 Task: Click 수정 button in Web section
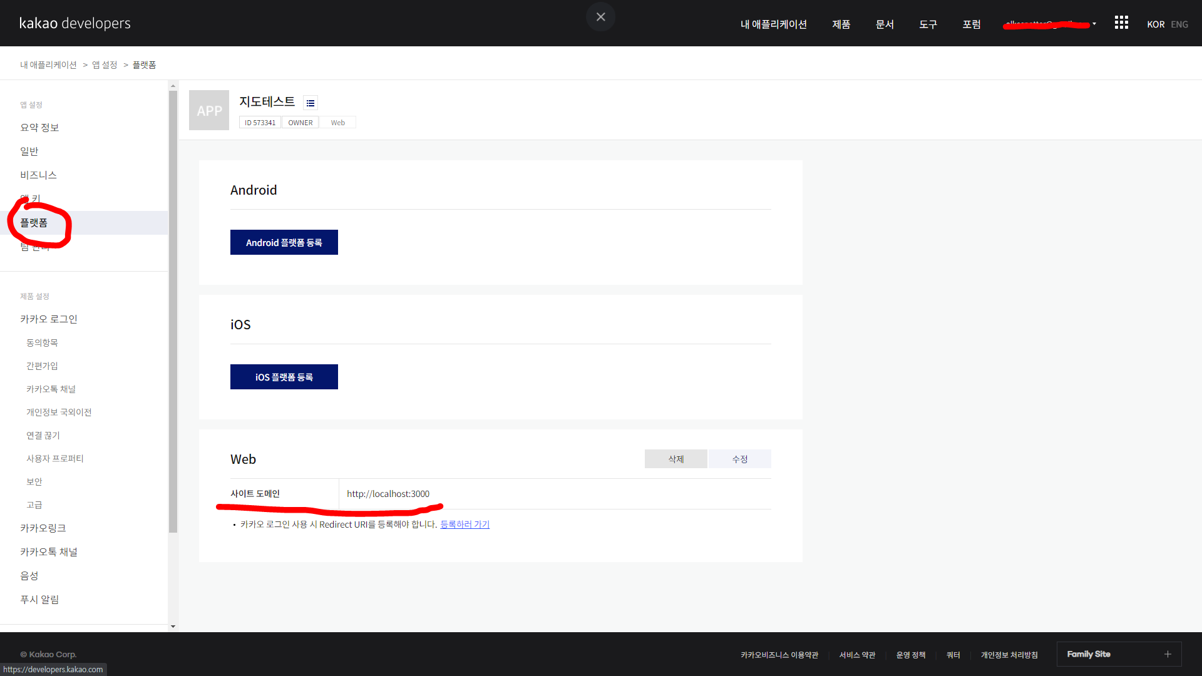(x=740, y=459)
